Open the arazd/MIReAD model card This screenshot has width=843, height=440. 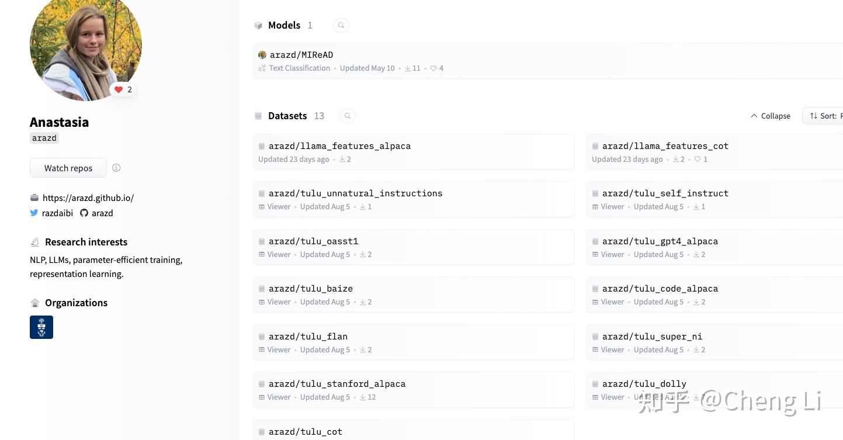point(301,55)
